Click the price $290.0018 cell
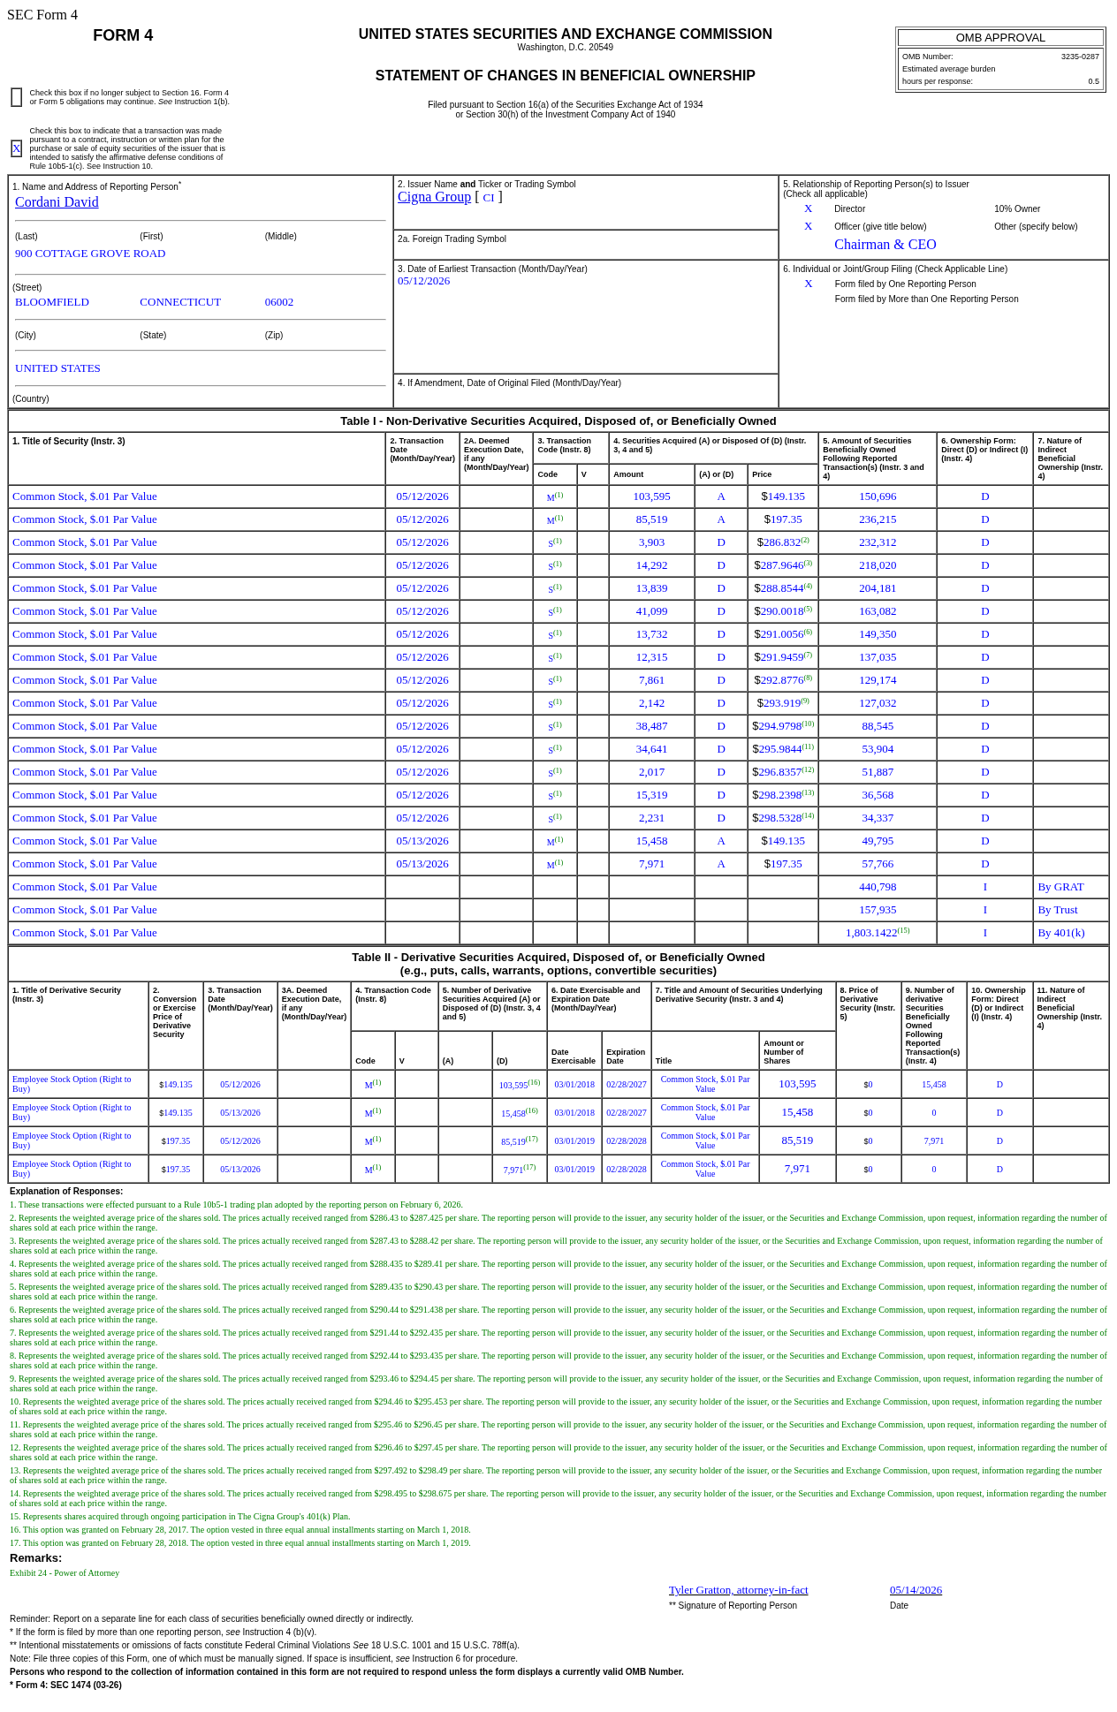The image size is (1117, 1712). coord(783,611)
